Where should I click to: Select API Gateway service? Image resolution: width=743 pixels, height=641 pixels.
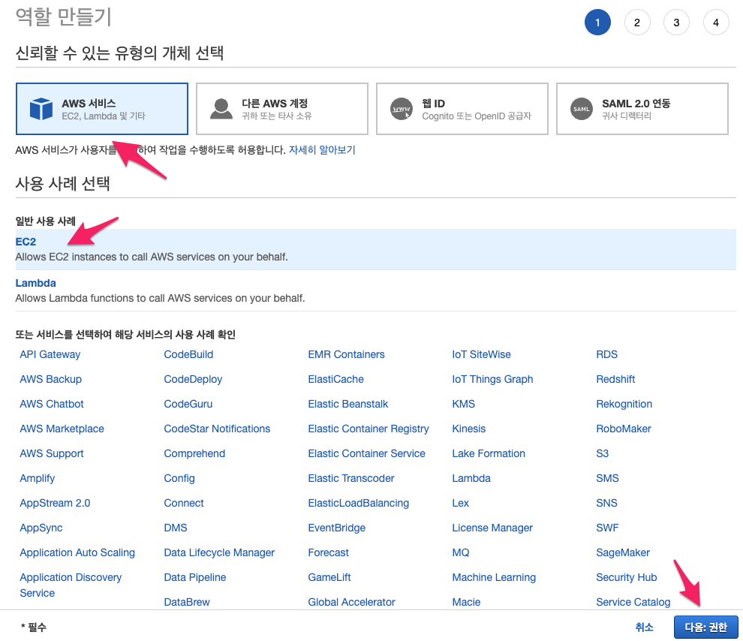pyautogui.click(x=50, y=354)
